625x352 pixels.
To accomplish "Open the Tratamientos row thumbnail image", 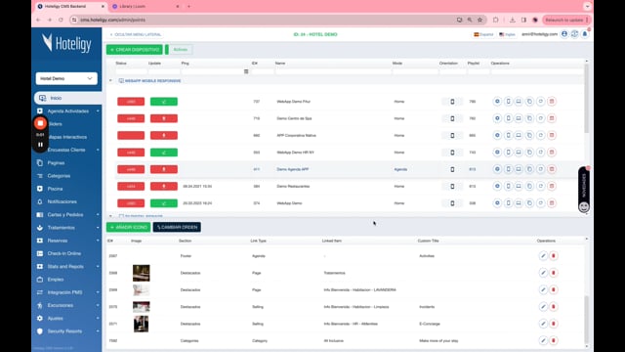I will coord(141,273).
